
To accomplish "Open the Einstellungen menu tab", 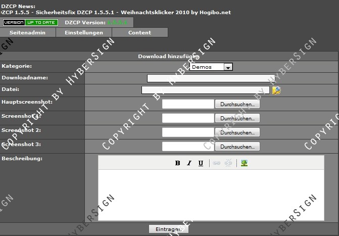I will point(84,33).
